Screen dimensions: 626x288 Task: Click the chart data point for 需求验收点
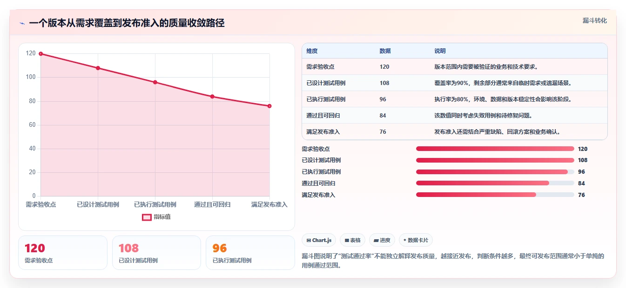coord(40,54)
